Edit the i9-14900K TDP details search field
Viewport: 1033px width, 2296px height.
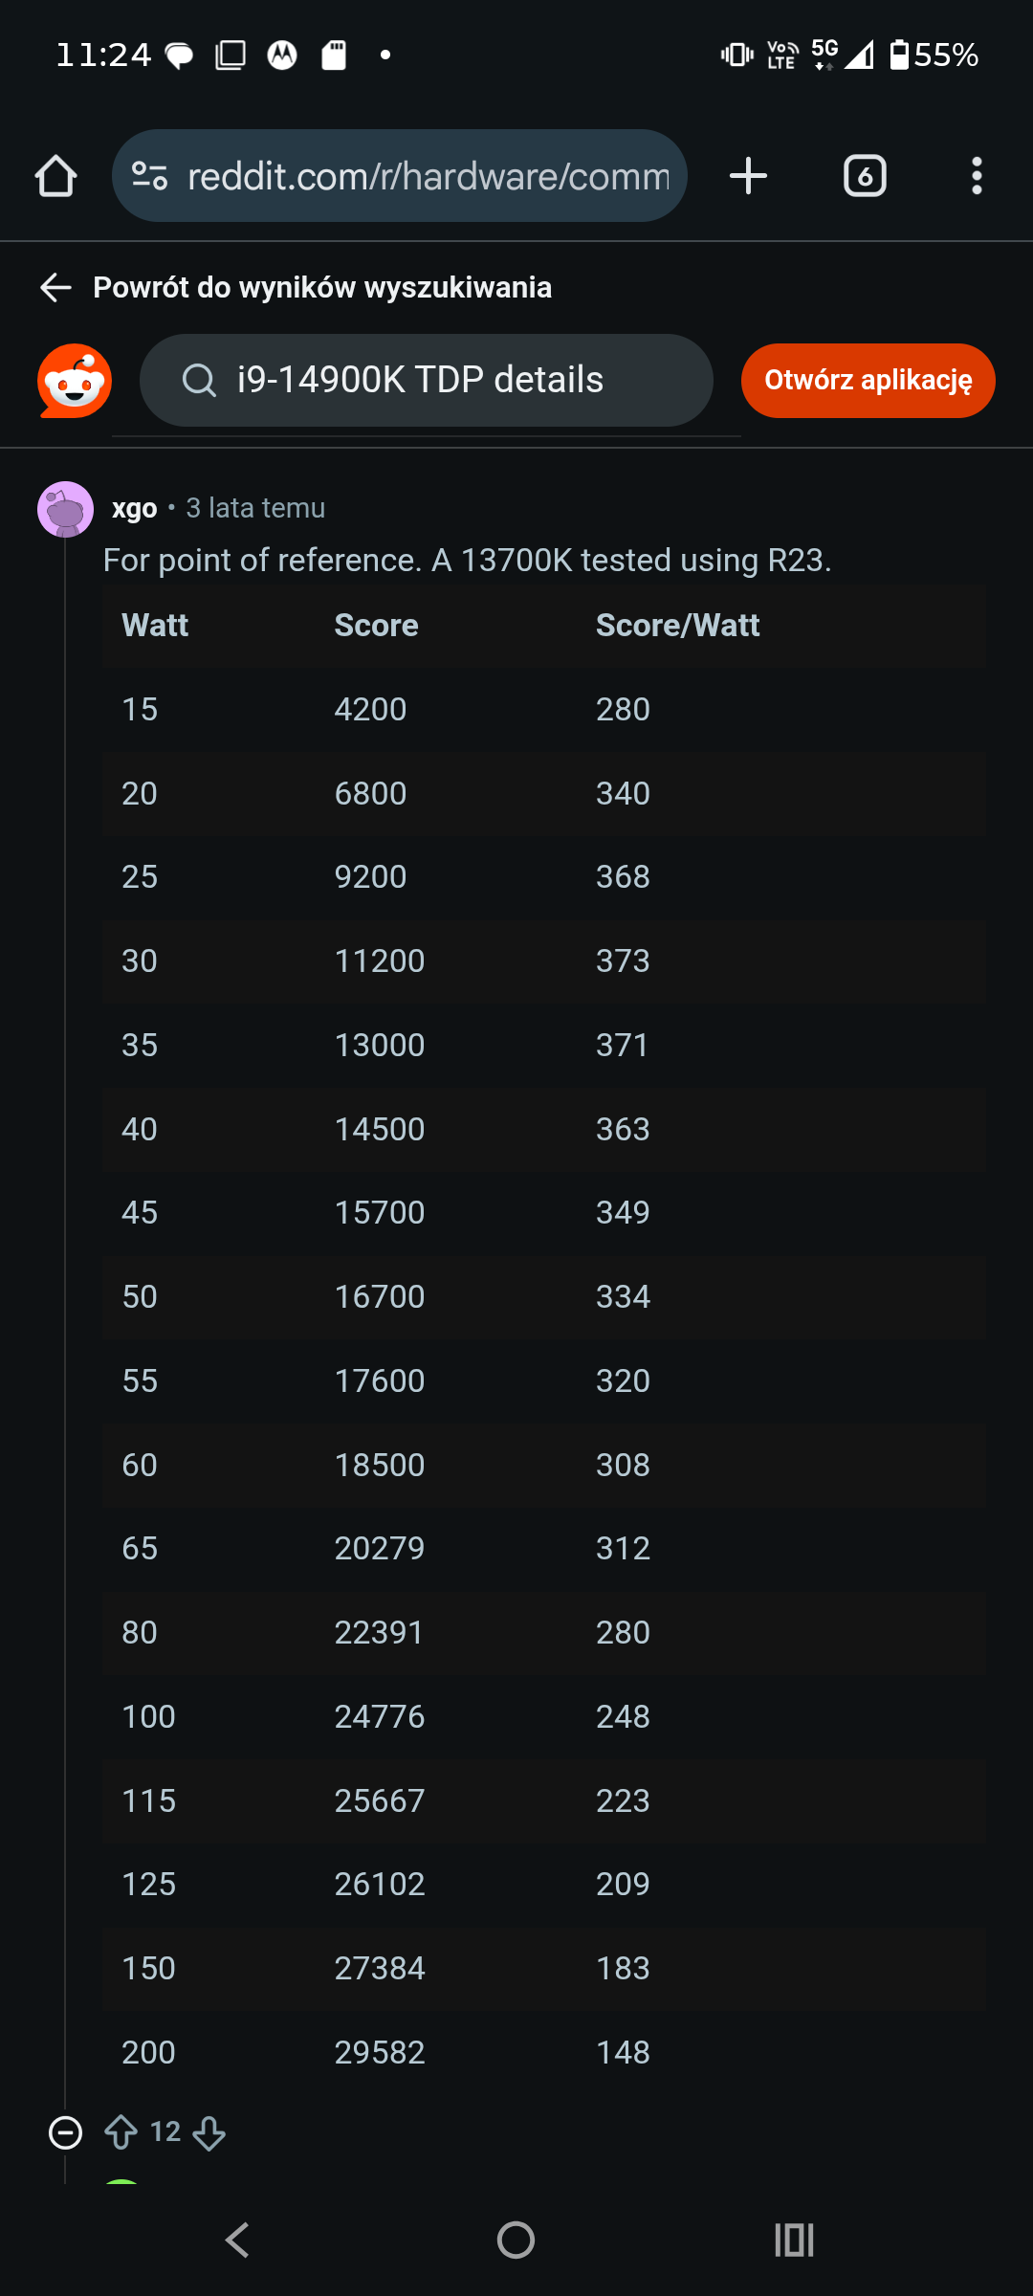427,380
